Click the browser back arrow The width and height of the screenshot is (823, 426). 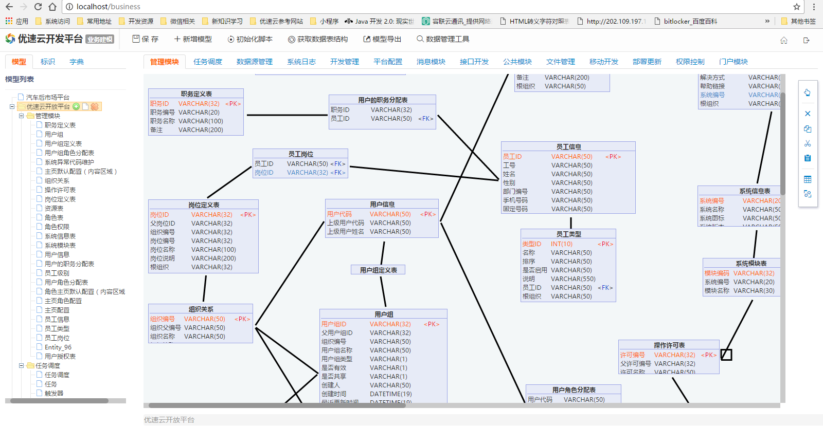pyautogui.click(x=9, y=7)
